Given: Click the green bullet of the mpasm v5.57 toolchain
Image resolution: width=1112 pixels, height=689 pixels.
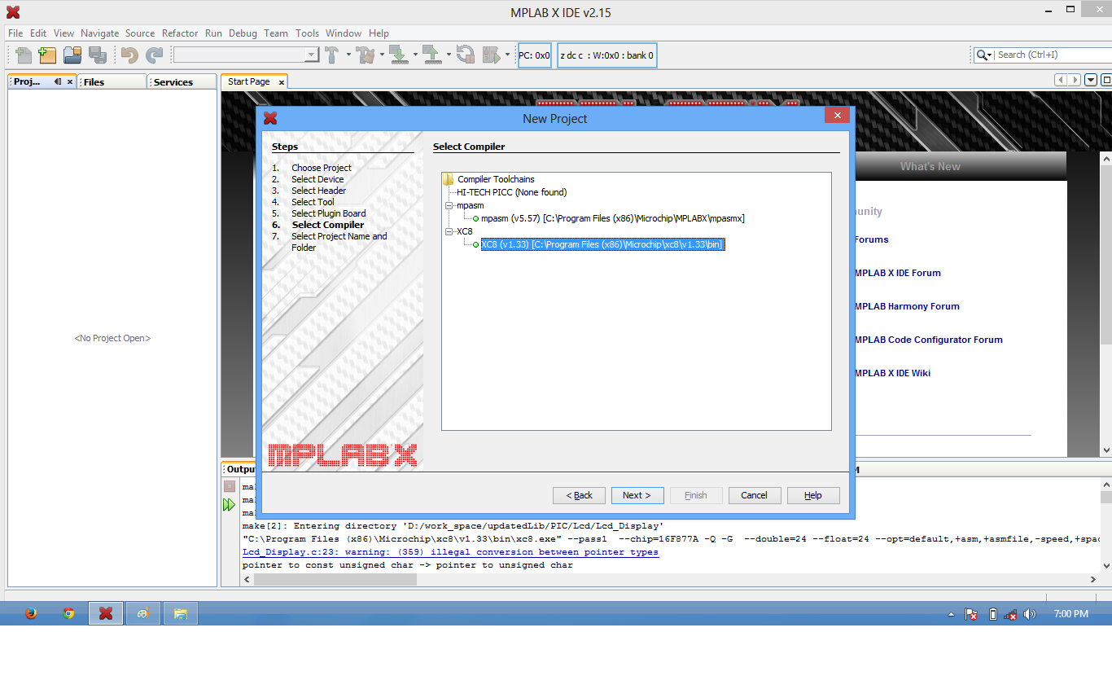Looking at the screenshot, I should (475, 219).
